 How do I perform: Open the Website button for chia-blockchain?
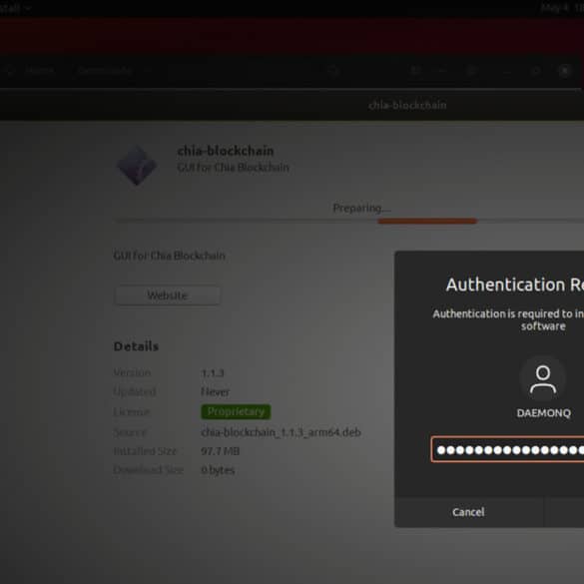tap(168, 295)
